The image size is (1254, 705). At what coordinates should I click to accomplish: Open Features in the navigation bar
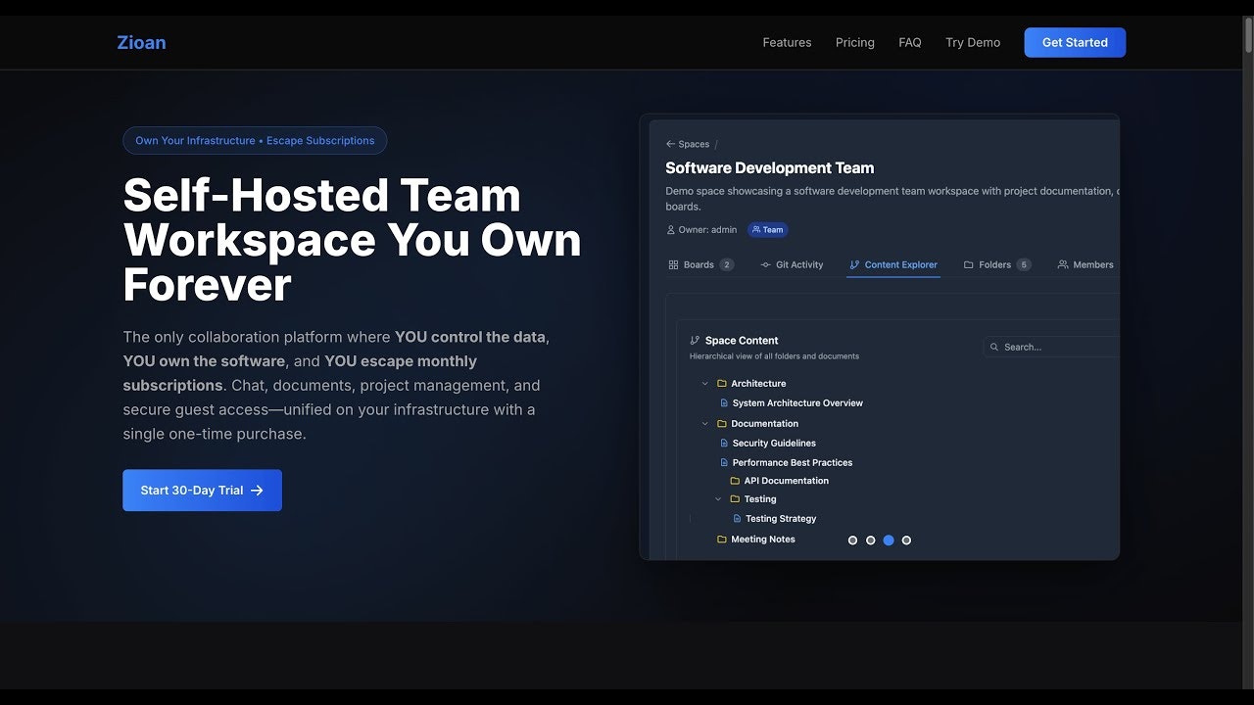(788, 42)
